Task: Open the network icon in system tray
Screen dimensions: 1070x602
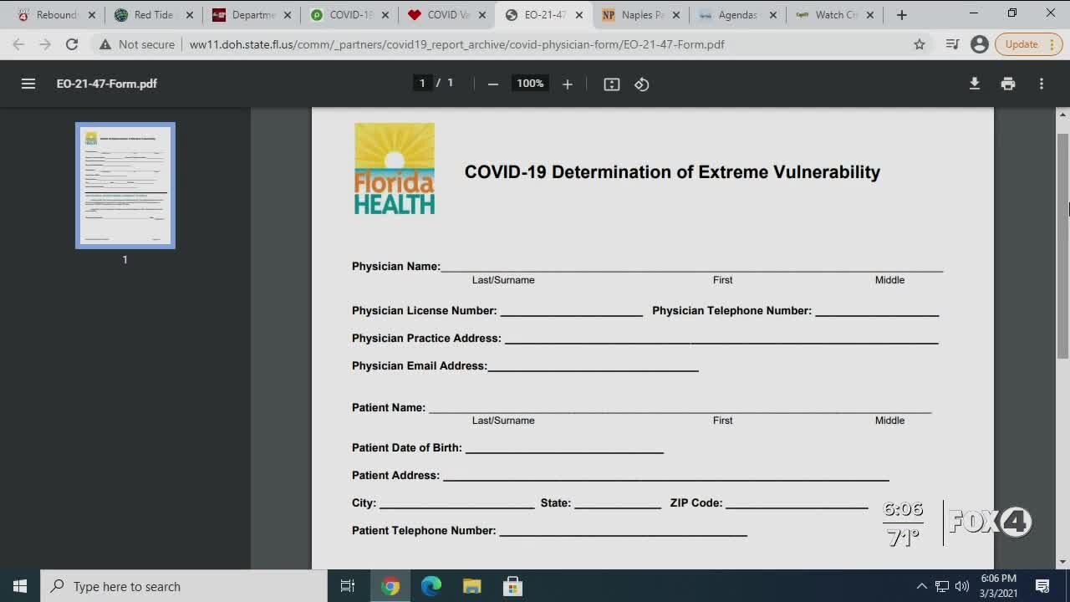Action: click(942, 586)
